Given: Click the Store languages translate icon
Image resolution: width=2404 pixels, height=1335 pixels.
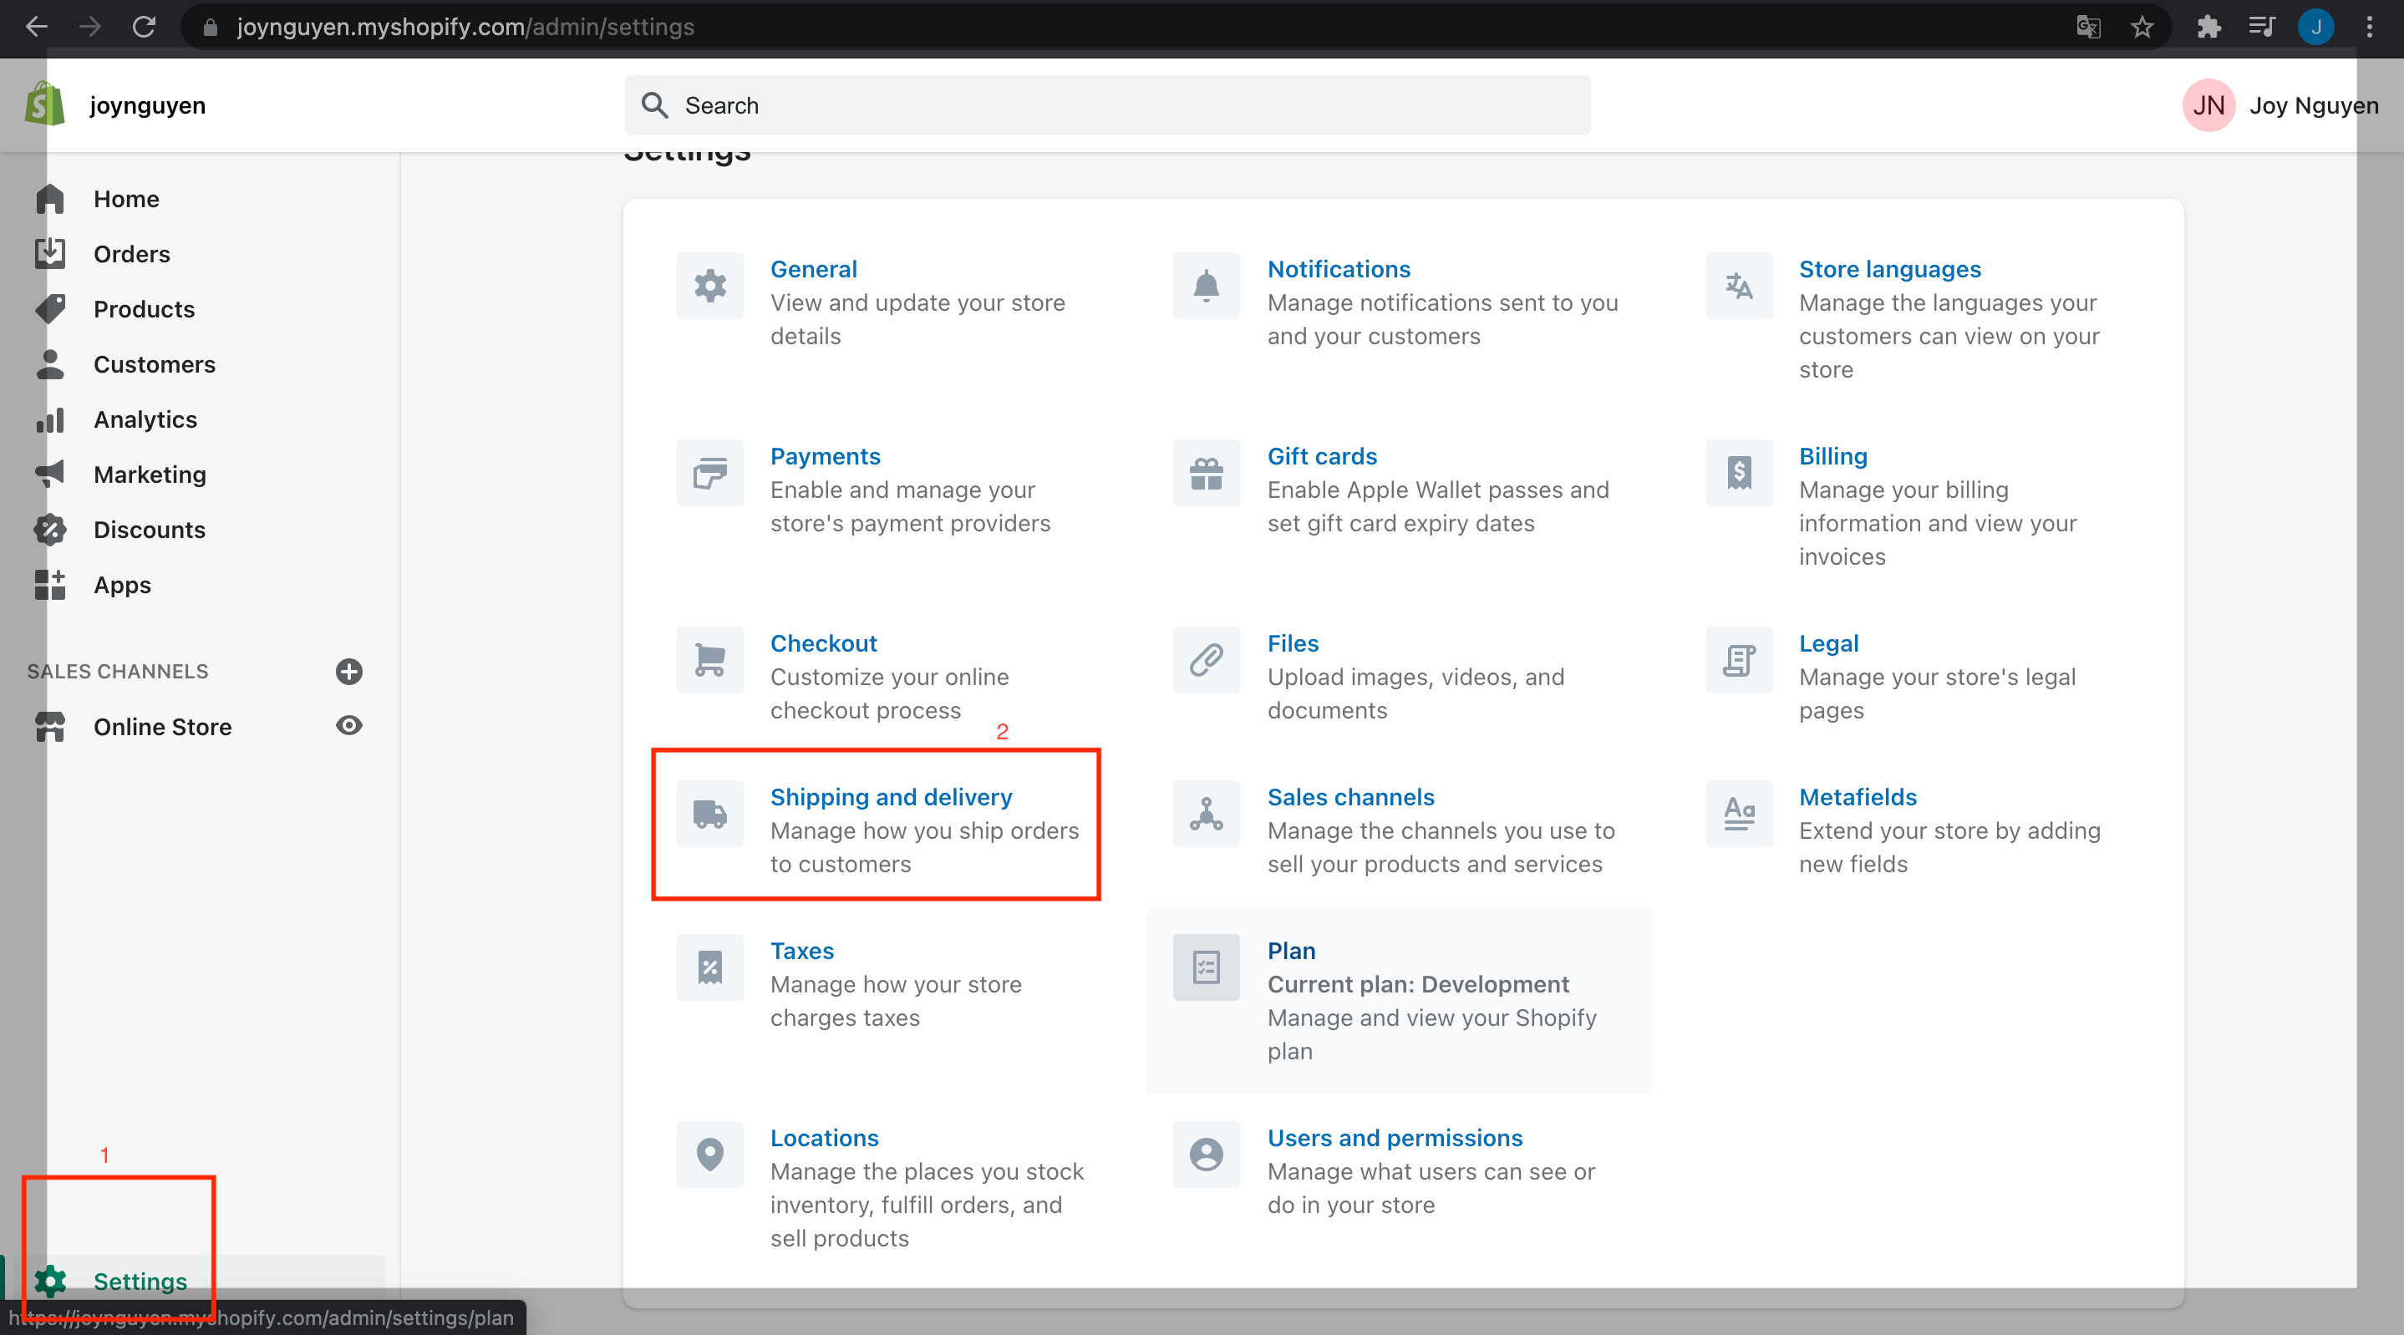Looking at the screenshot, I should [1739, 286].
